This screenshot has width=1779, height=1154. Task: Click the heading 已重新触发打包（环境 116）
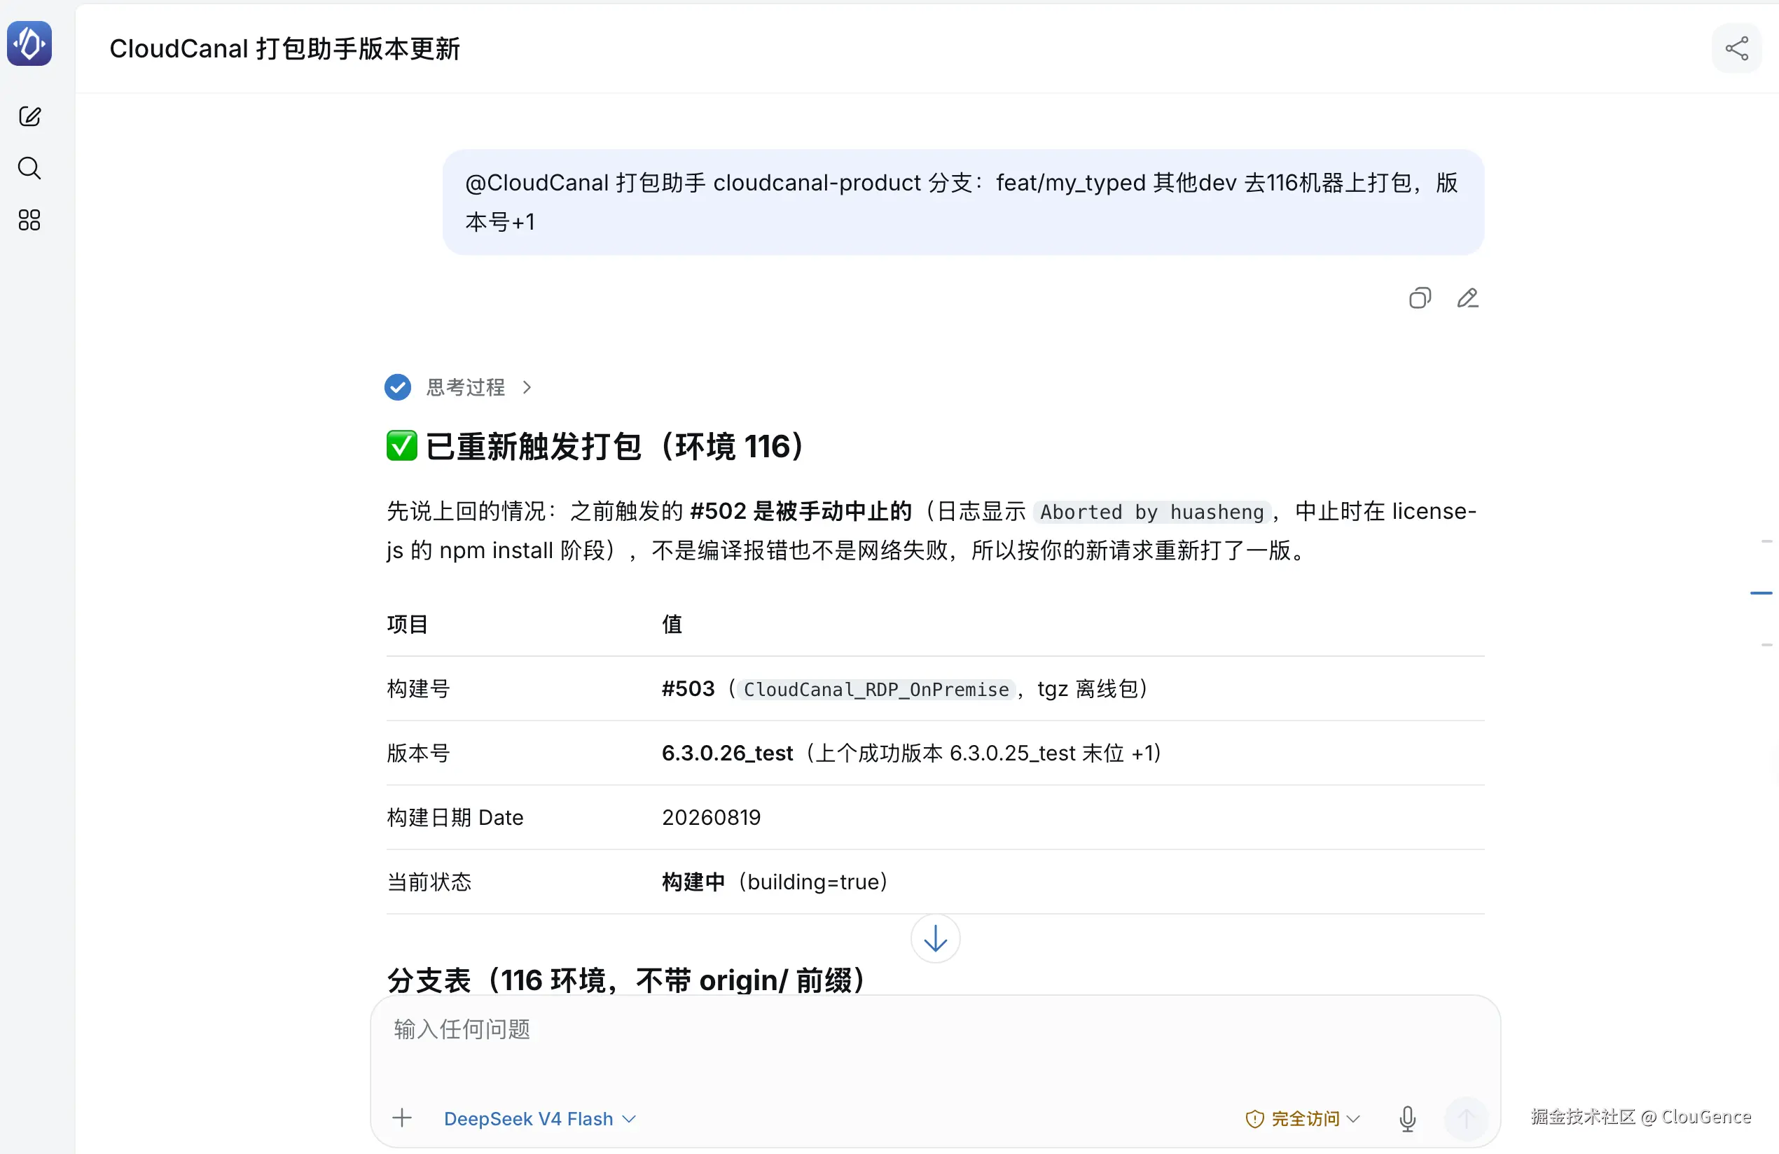(596, 446)
